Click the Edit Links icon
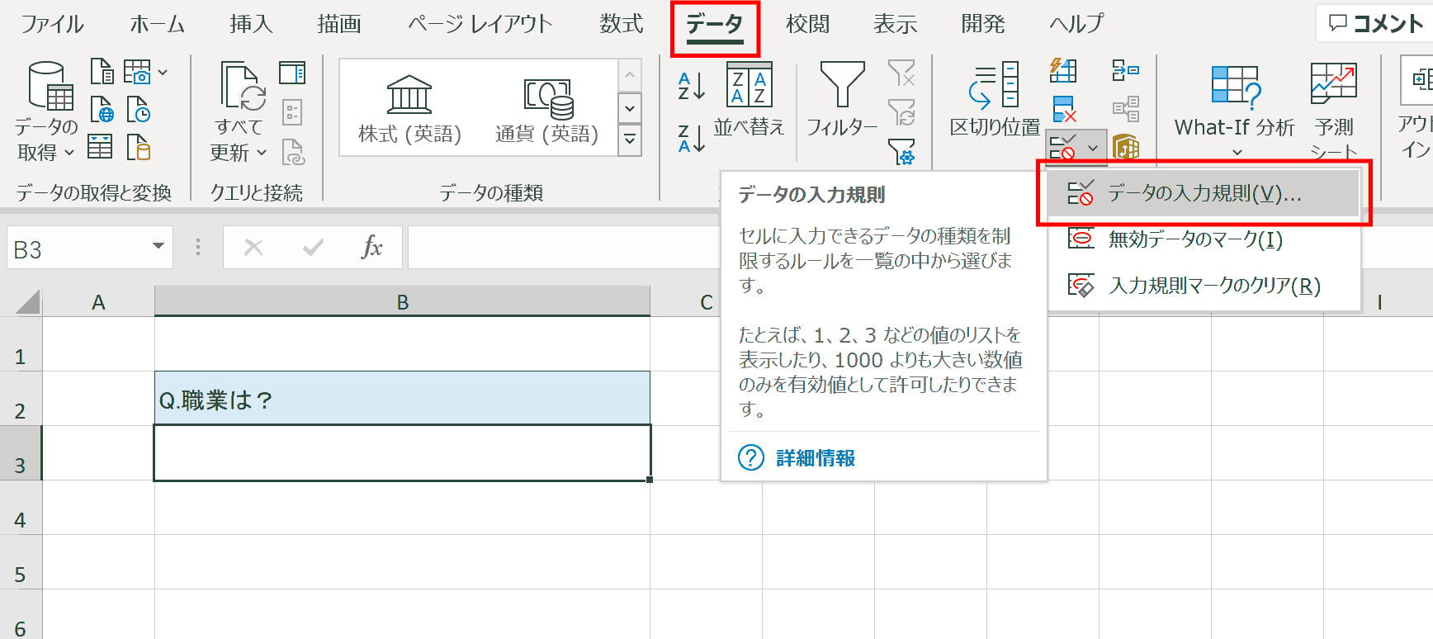Image resolution: width=1433 pixels, height=639 pixels. click(x=293, y=152)
